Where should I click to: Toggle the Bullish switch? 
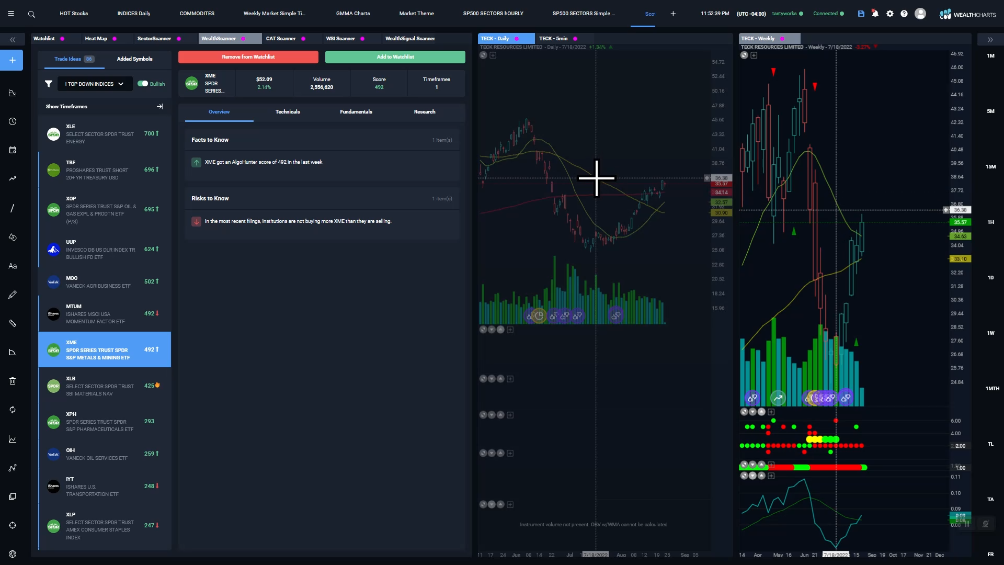coord(143,84)
